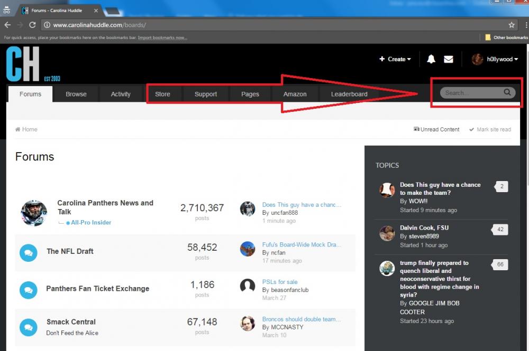Click Carolina Panthers News forum helmet image
Viewport: 529px width, 351px height.
(x=34, y=213)
